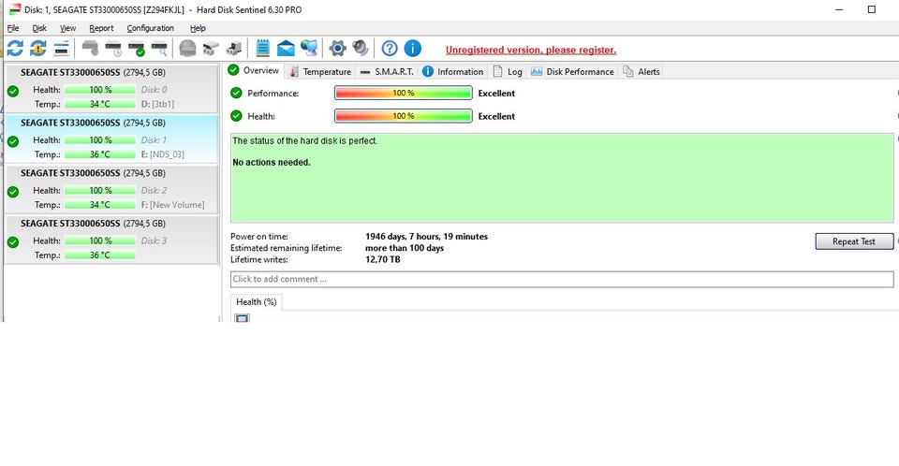Open the View menu
Viewport: 899px width, 466px height.
67,28
